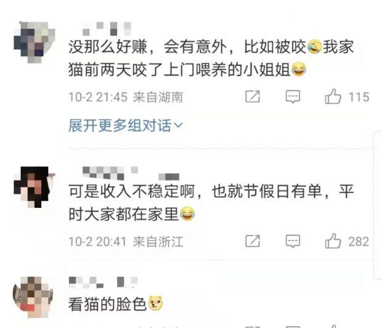Click the doge emoji in third comment
Screen dimensions: 382x328
click(x=155, y=303)
